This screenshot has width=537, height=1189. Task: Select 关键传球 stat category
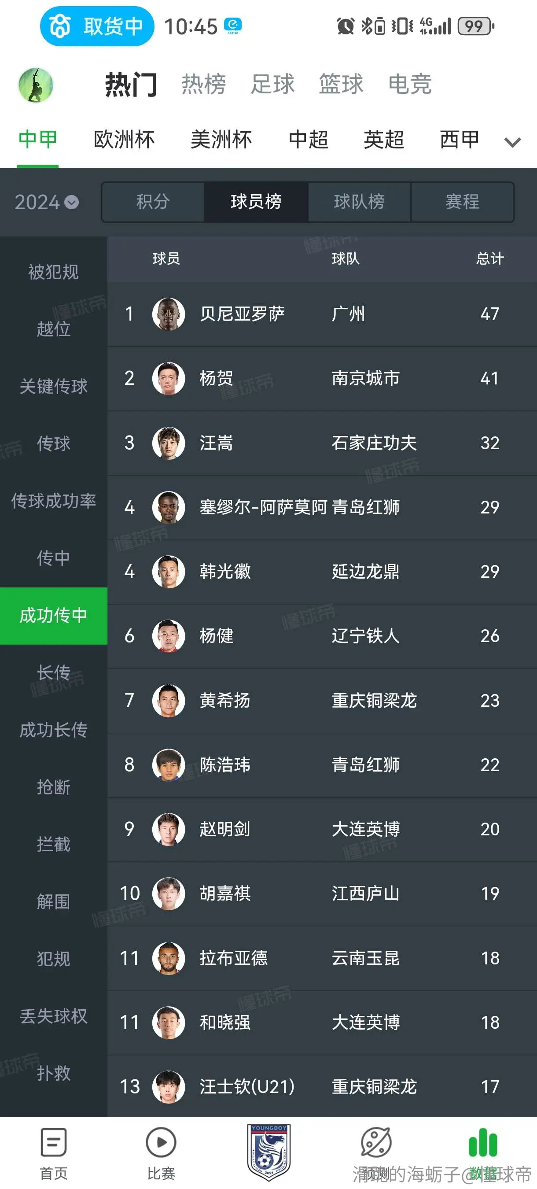tap(54, 386)
